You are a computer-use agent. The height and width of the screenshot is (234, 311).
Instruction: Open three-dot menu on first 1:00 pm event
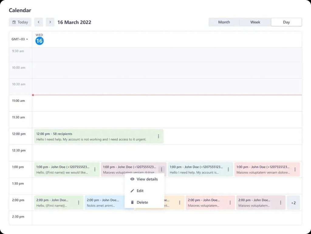click(x=95, y=170)
